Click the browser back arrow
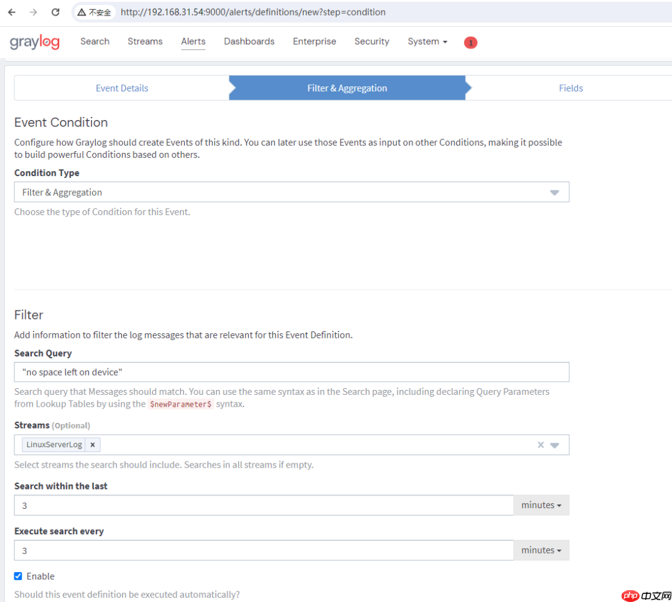This screenshot has height=602, width=672. 12,12
